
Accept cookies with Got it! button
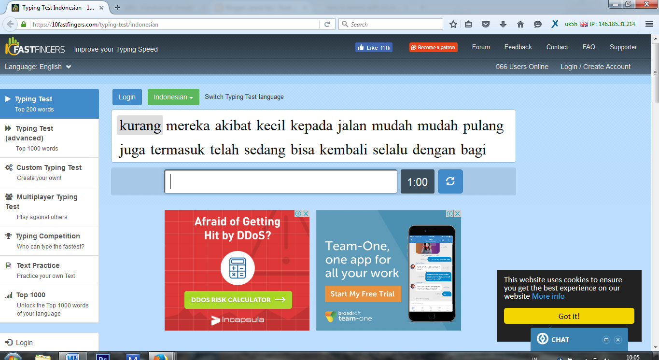click(x=568, y=316)
